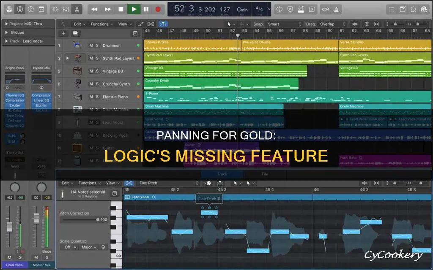Open the Flex Pitch mode dropdown

pos(169,183)
